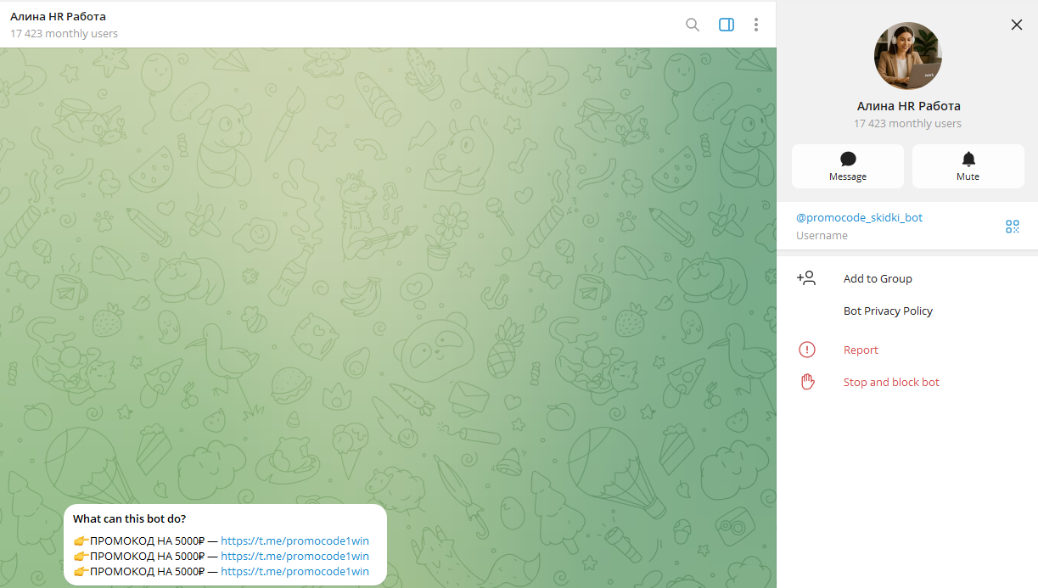Image resolution: width=1038 pixels, height=588 pixels.
Task: Click the @promocode_skidki_bot username
Action: point(859,218)
